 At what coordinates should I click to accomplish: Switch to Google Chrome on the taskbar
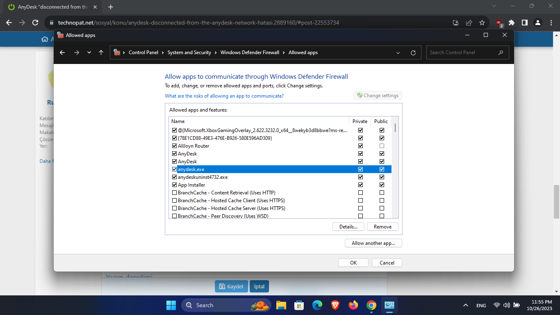371,305
